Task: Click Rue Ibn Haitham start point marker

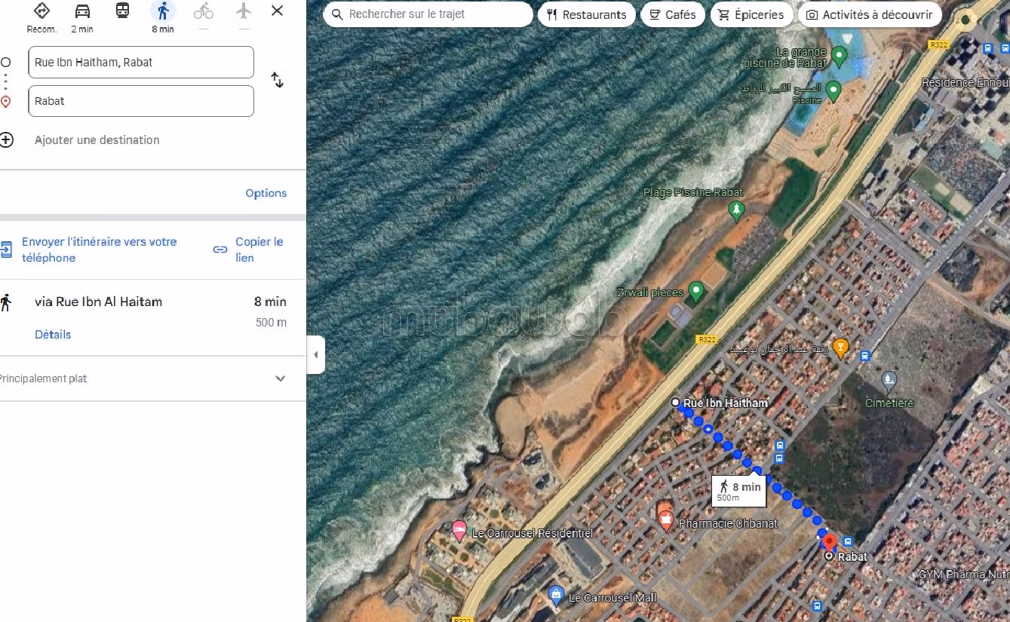Action: pos(676,403)
